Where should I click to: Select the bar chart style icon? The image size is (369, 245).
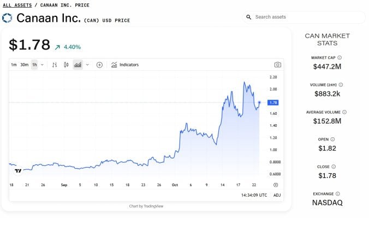(x=55, y=65)
